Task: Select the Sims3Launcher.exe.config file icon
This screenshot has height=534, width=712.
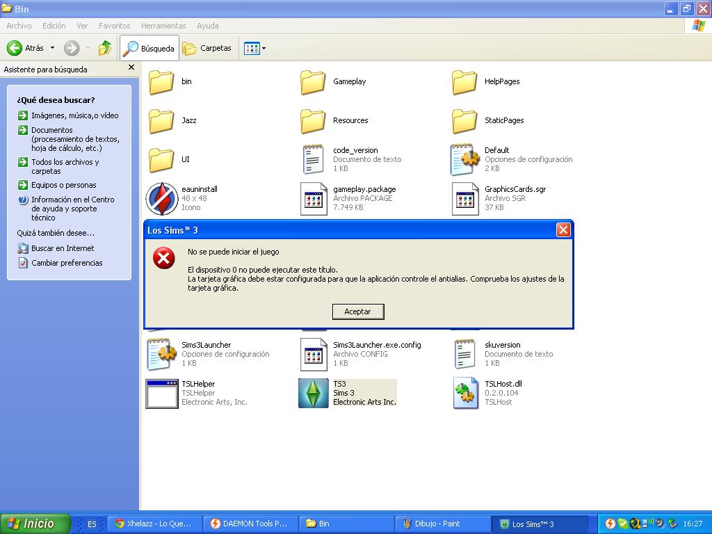Action: [314, 354]
